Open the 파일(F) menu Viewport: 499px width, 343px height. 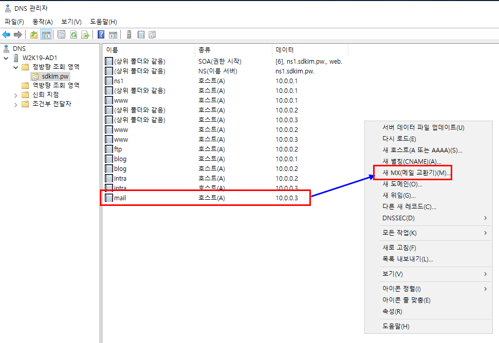tap(14, 22)
